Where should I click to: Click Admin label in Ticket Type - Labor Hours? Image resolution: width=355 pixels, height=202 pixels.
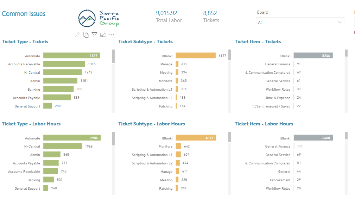[x=35, y=155]
